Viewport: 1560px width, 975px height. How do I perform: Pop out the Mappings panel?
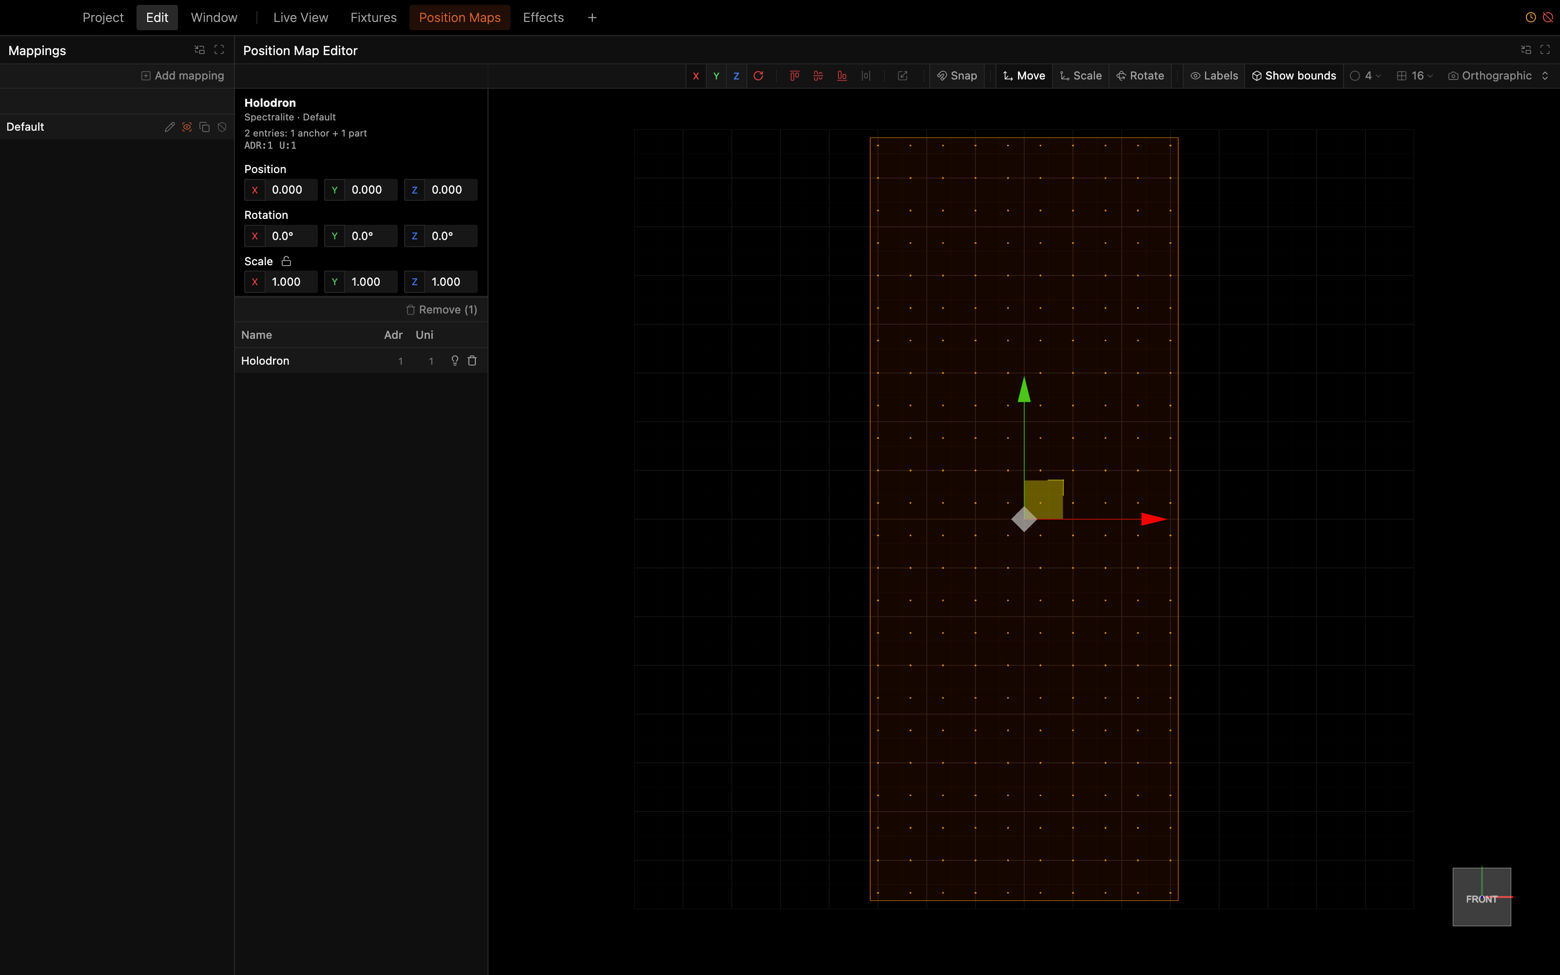click(x=200, y=50)
